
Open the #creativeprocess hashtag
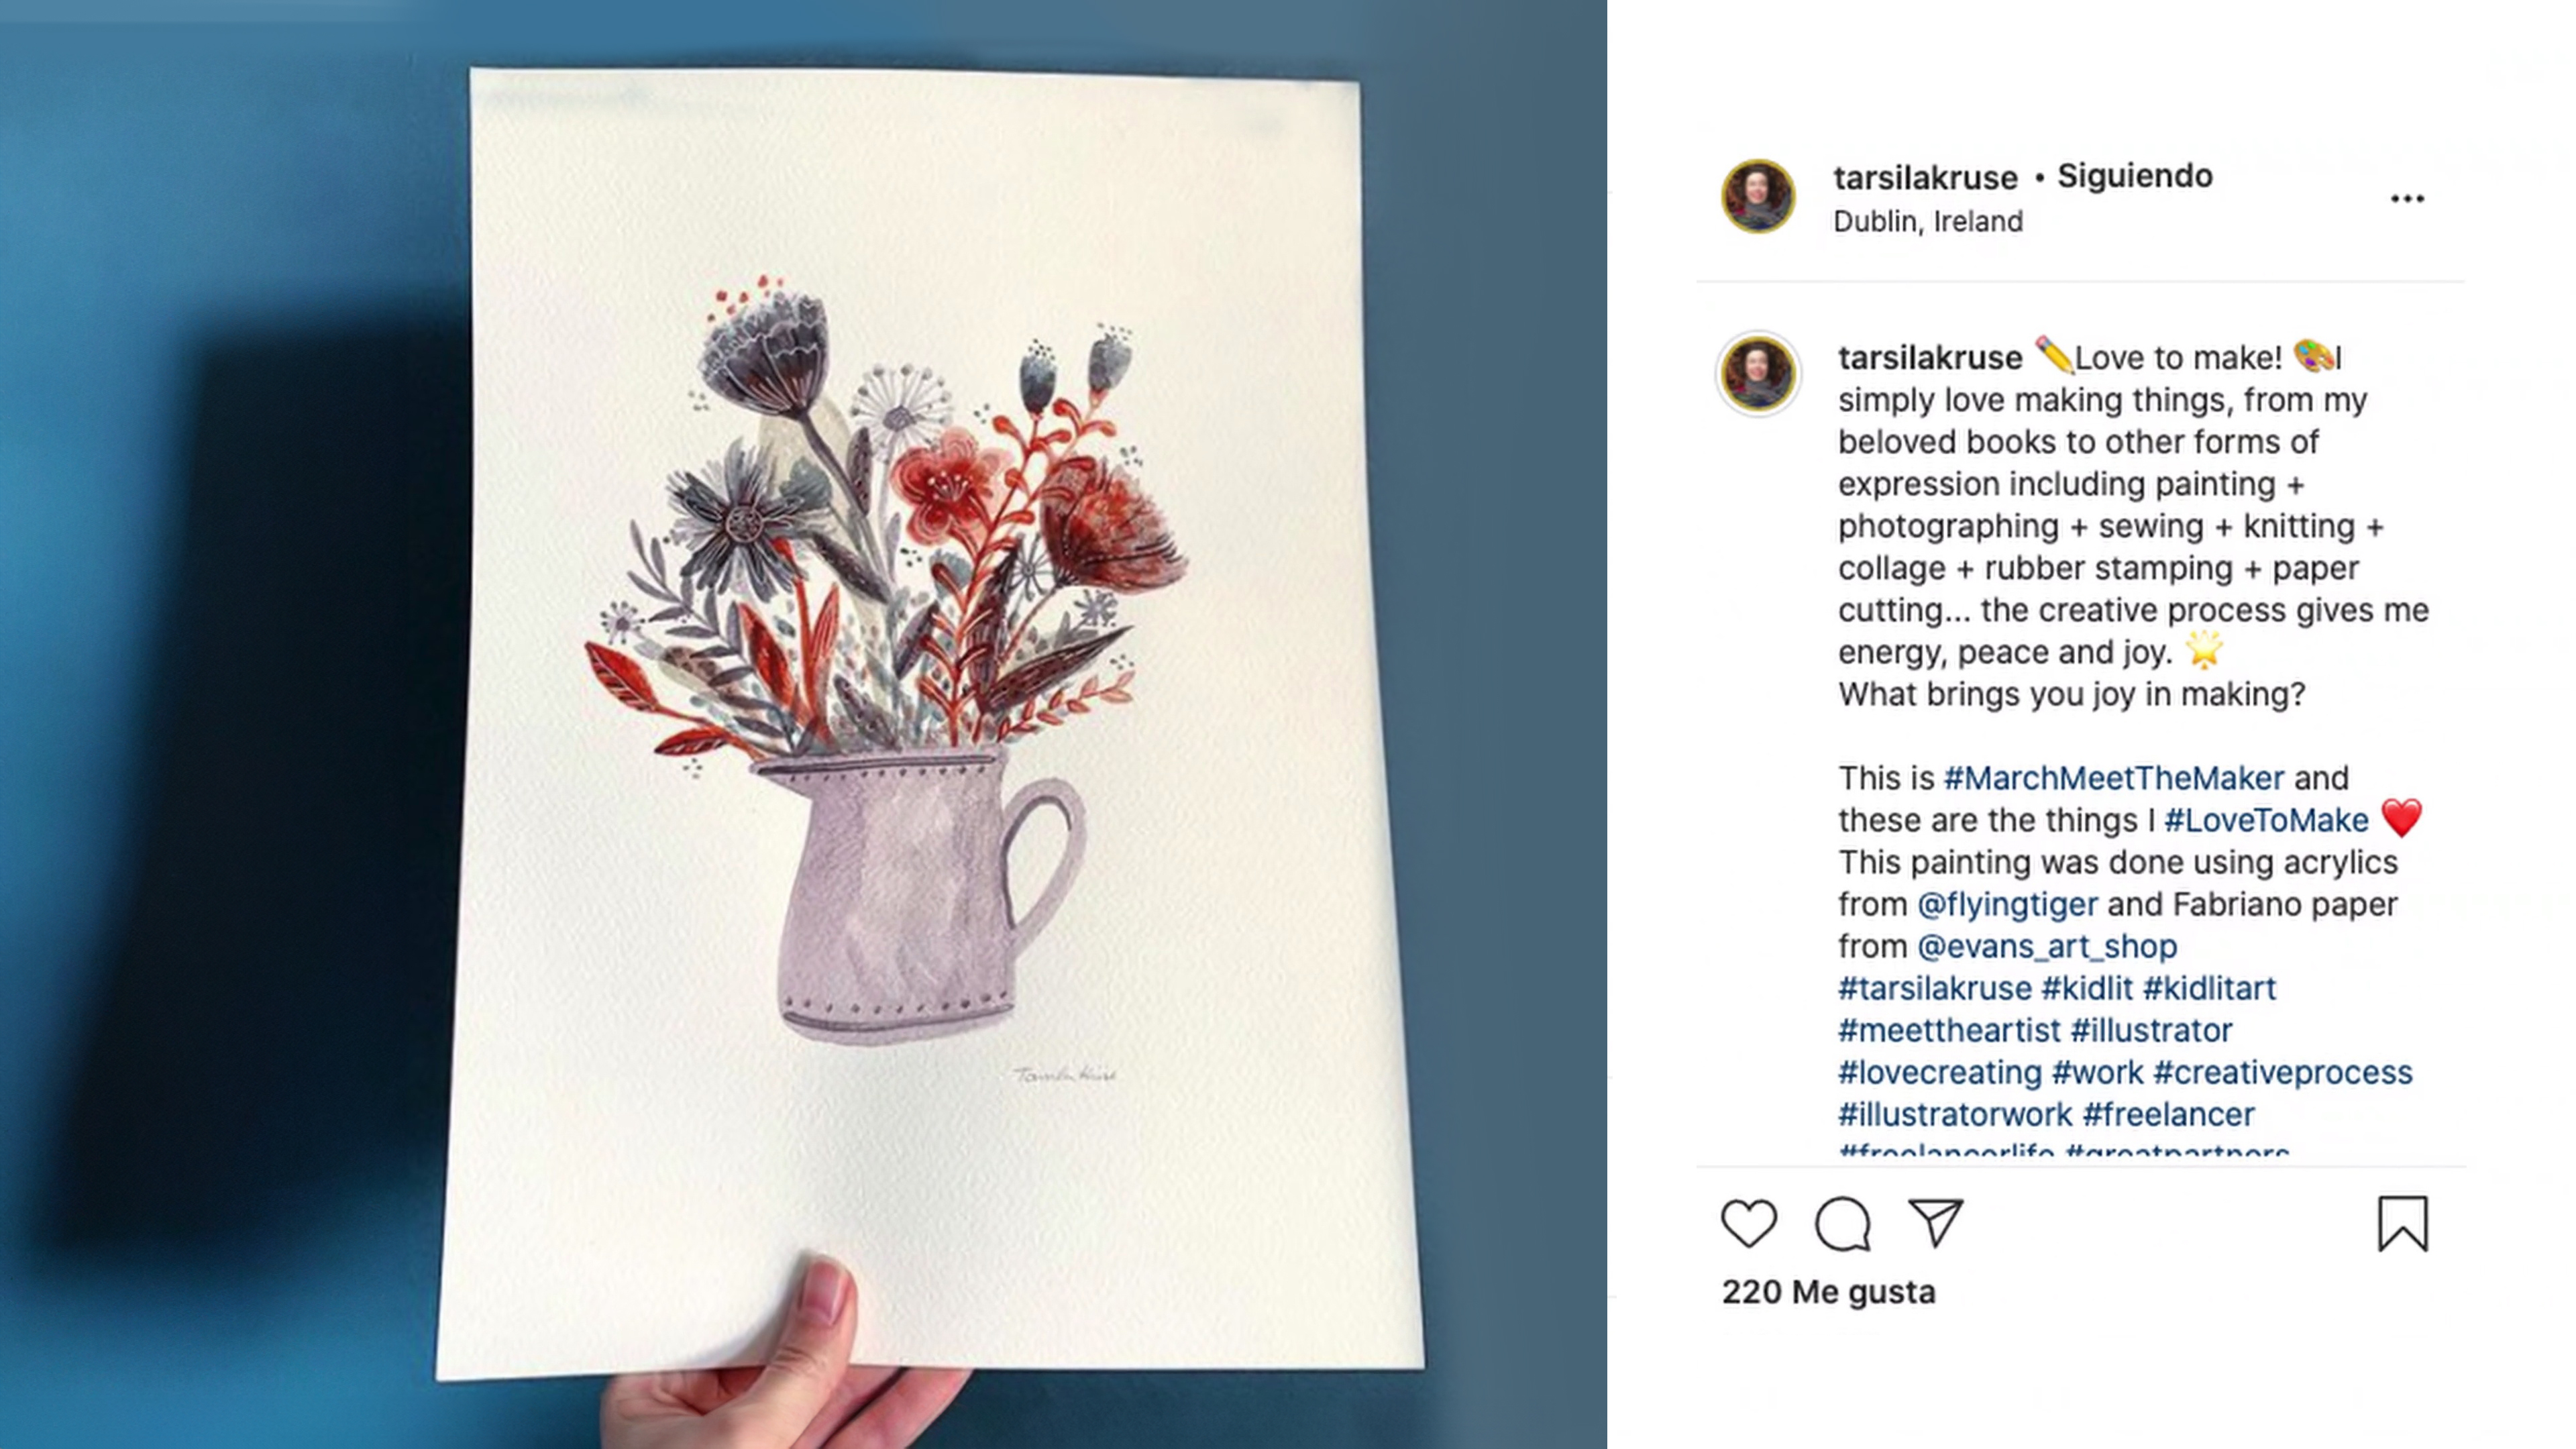coord(2283,1072)
